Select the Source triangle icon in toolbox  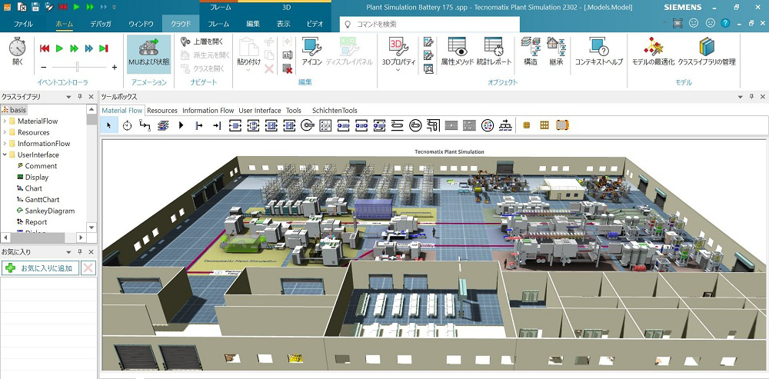tap(181, 126)
